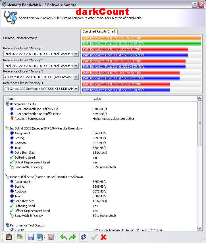Image resolution: width=206 pixels, height=243 pixels.
Task: Click the floppy disk save icon
Action: click(x=31, y=237)
